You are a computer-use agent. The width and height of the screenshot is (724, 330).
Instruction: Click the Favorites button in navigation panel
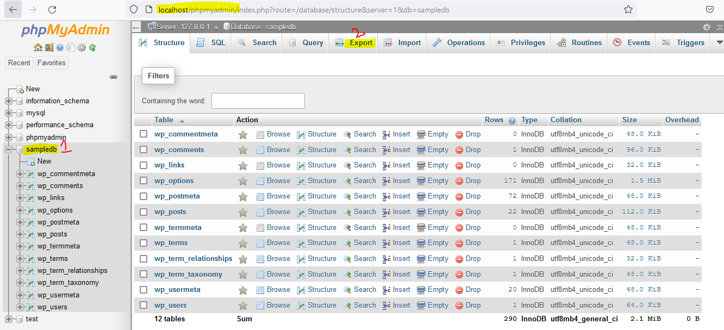point(52,63)
